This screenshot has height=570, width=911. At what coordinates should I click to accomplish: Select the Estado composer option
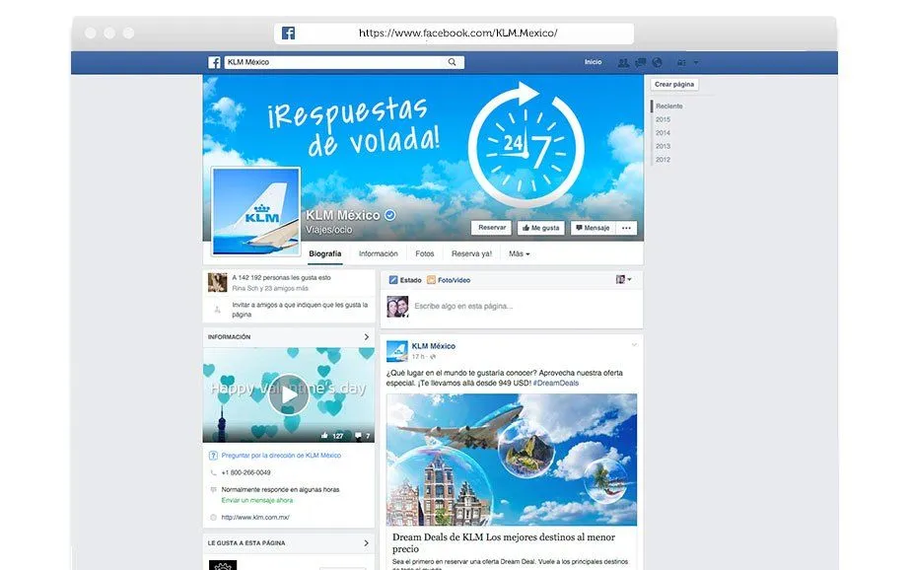pyautogui.click(x=405, y=280)
